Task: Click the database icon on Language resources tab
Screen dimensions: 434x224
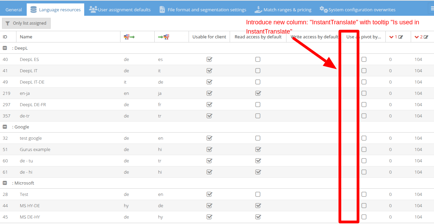Action: pyautogui.click(x=34, y=10)
